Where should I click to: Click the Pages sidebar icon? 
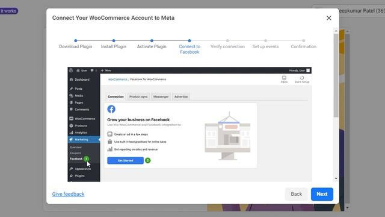point(71,102)
